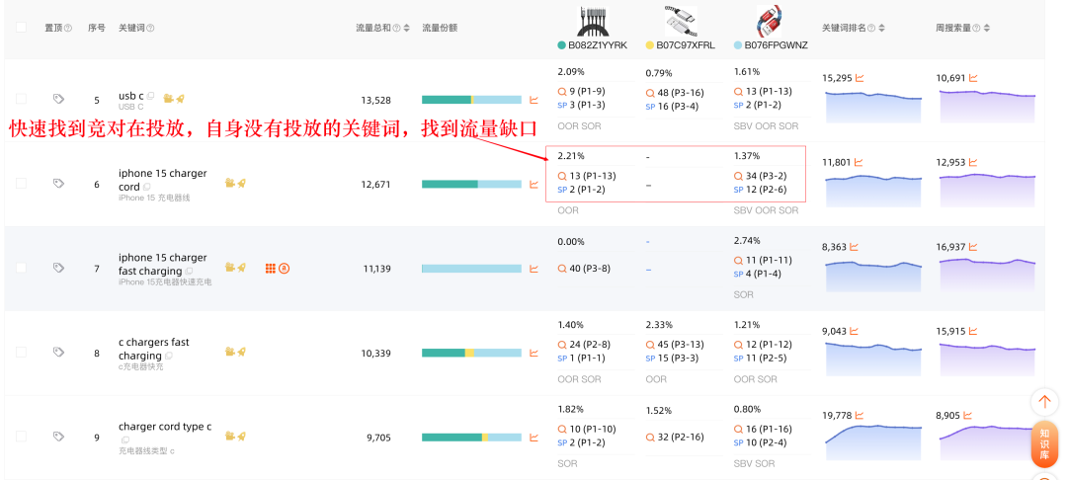The height and width of the screenshot is (480, 1067).
Task: Click traffic total 13,528
Action: tap(375, 100)
